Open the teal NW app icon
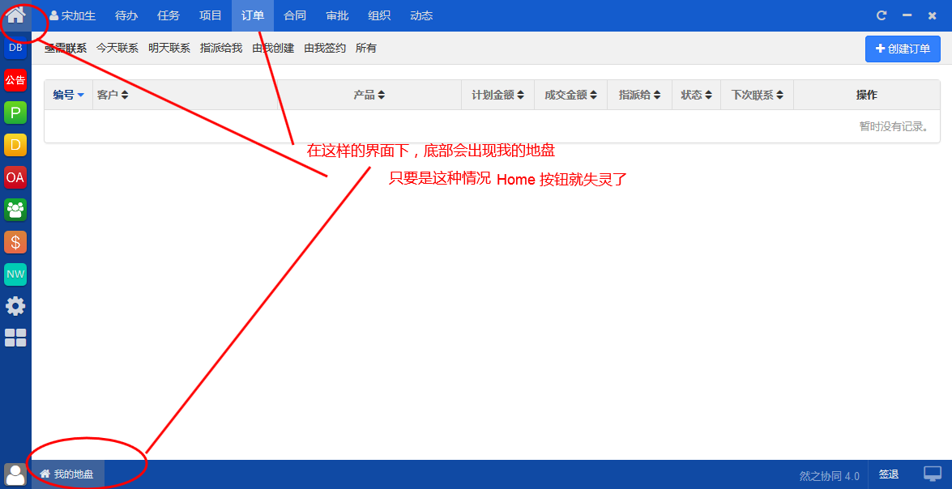Screen dimensions: 952x489 click(x=15, y=274)
